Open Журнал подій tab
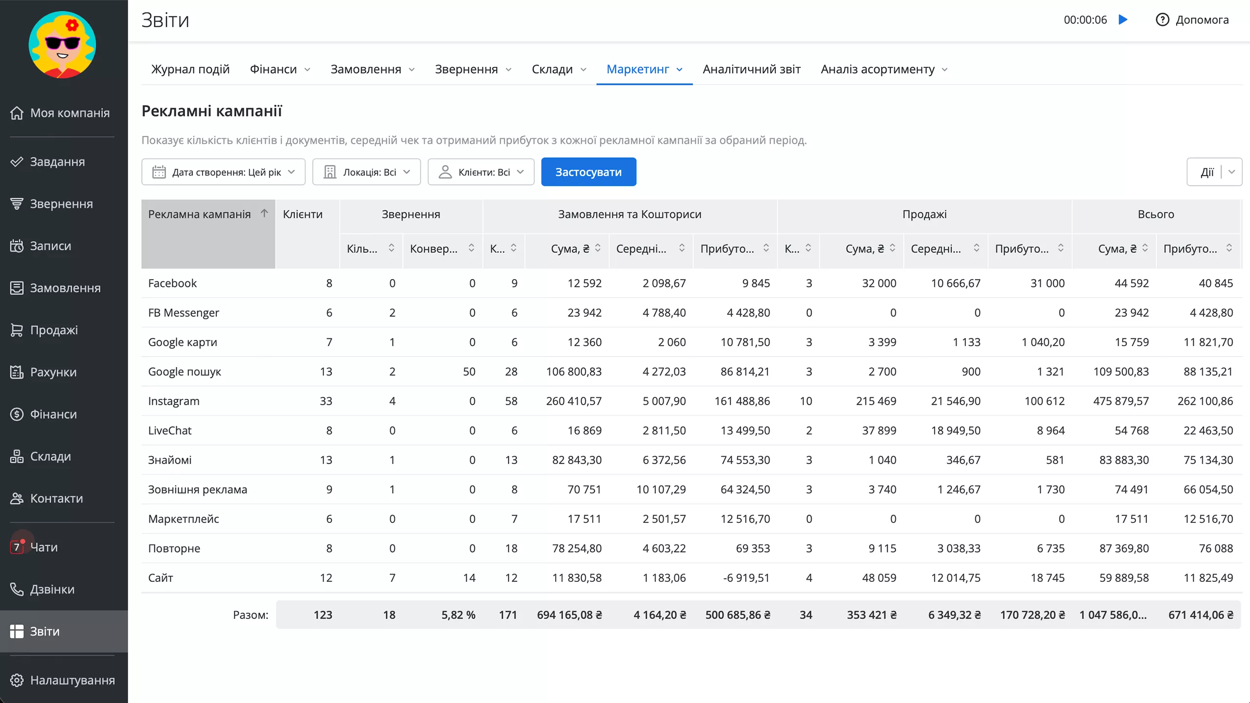Image resolution: width=1250 pixels, height=703 pixels. point(190,69)
